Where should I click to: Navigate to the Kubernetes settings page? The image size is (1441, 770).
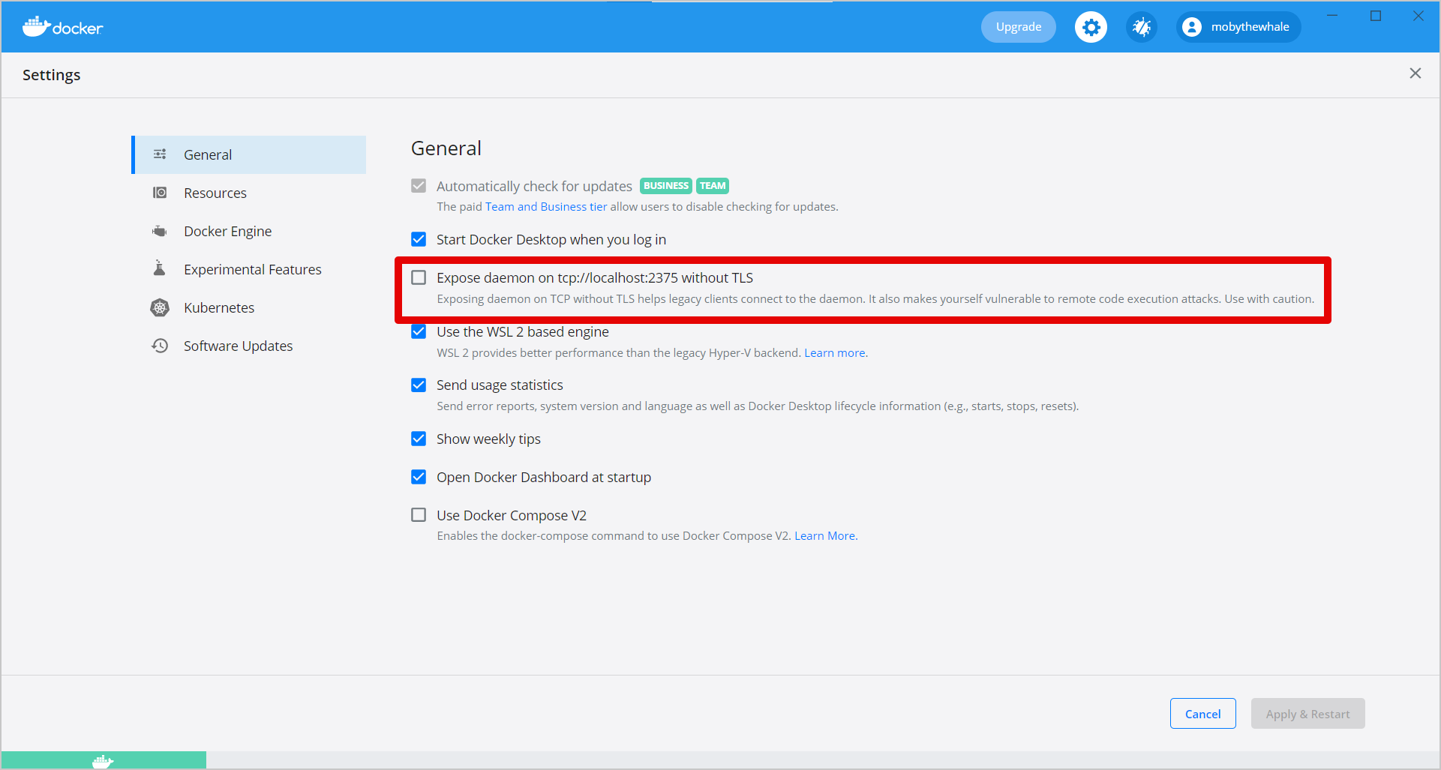[x=218, y=307]
